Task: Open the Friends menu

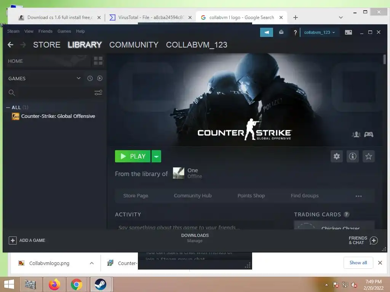Action: click(45, 31)
